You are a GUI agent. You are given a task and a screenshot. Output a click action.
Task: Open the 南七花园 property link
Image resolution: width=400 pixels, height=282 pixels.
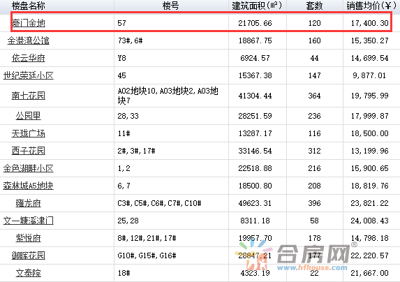29,96
